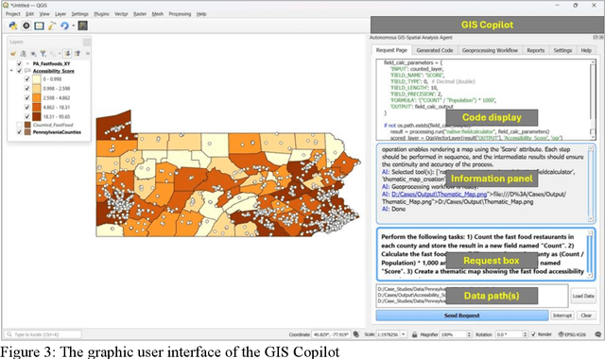Uncheck the 0 - 0.998 class
The height and width of the screenshot is (359, 605).
(27, 79)
